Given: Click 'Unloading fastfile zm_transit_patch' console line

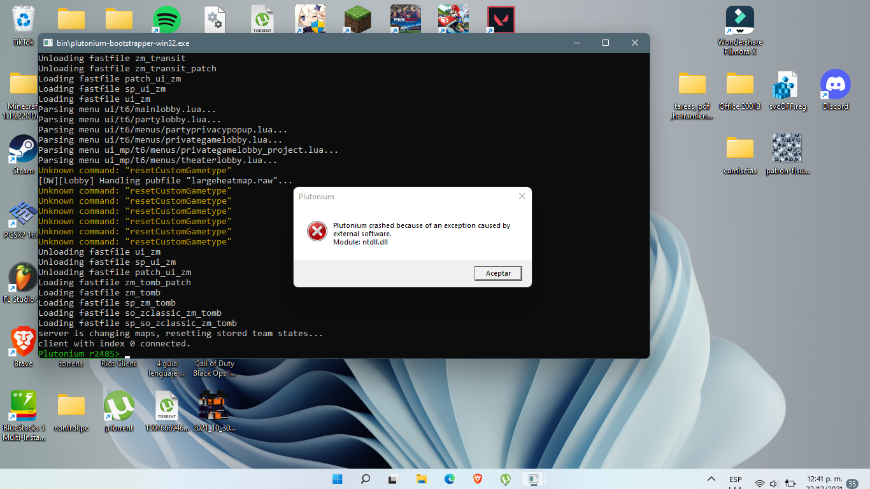Looking at the screenshot, I should click(127, 68).
